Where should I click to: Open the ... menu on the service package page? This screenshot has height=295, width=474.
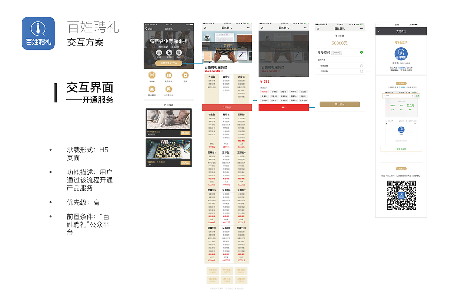(248, 28)
